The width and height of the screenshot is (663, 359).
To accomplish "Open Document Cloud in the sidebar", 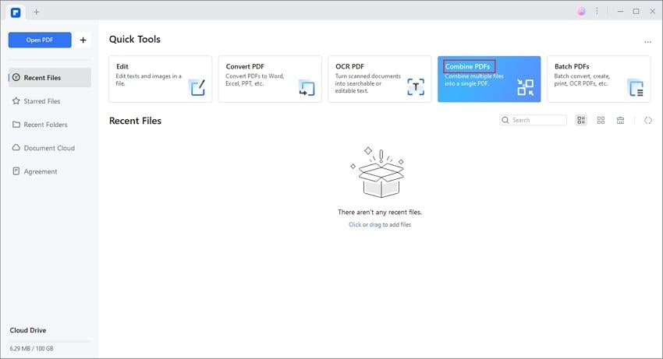I will (50, 148).
